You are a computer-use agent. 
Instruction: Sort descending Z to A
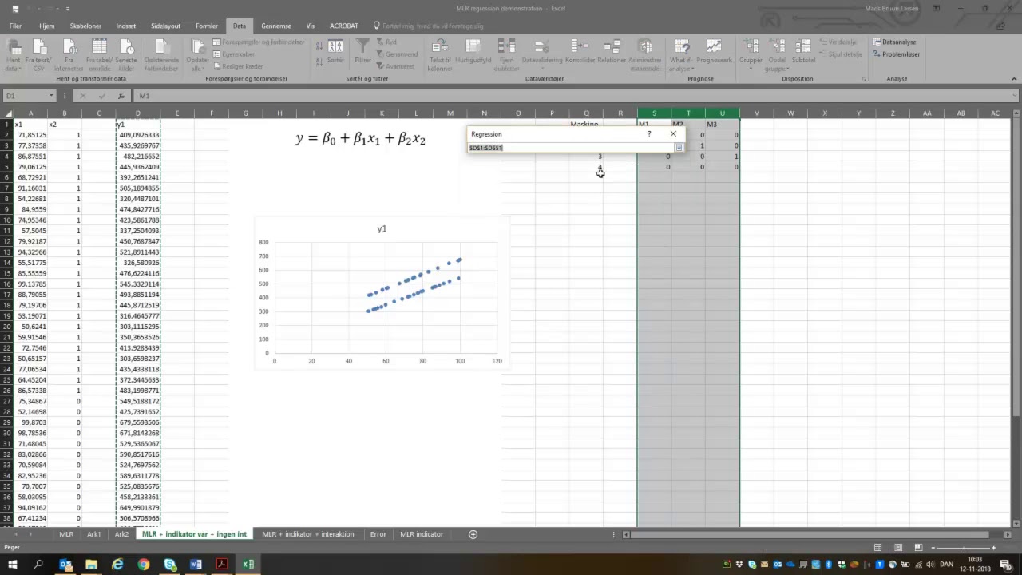(x=320, y=61)
